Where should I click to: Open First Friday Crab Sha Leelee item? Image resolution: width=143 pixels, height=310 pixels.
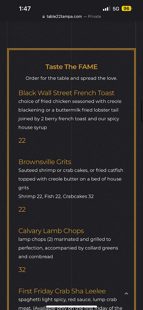pos(62,291)
